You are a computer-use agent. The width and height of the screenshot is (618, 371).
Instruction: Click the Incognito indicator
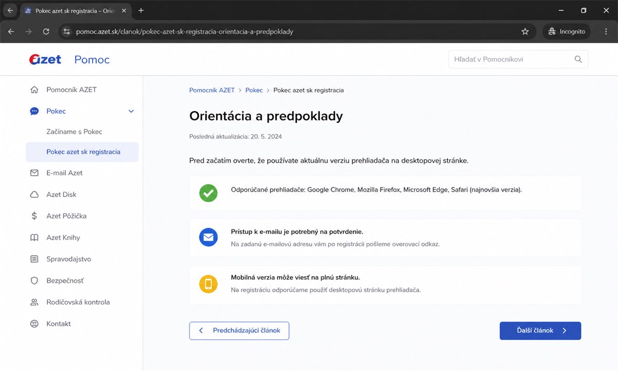[x=566, y=31]
